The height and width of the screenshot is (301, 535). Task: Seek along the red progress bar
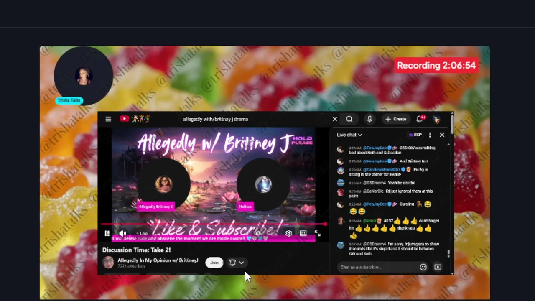click(x=213, y=224)
